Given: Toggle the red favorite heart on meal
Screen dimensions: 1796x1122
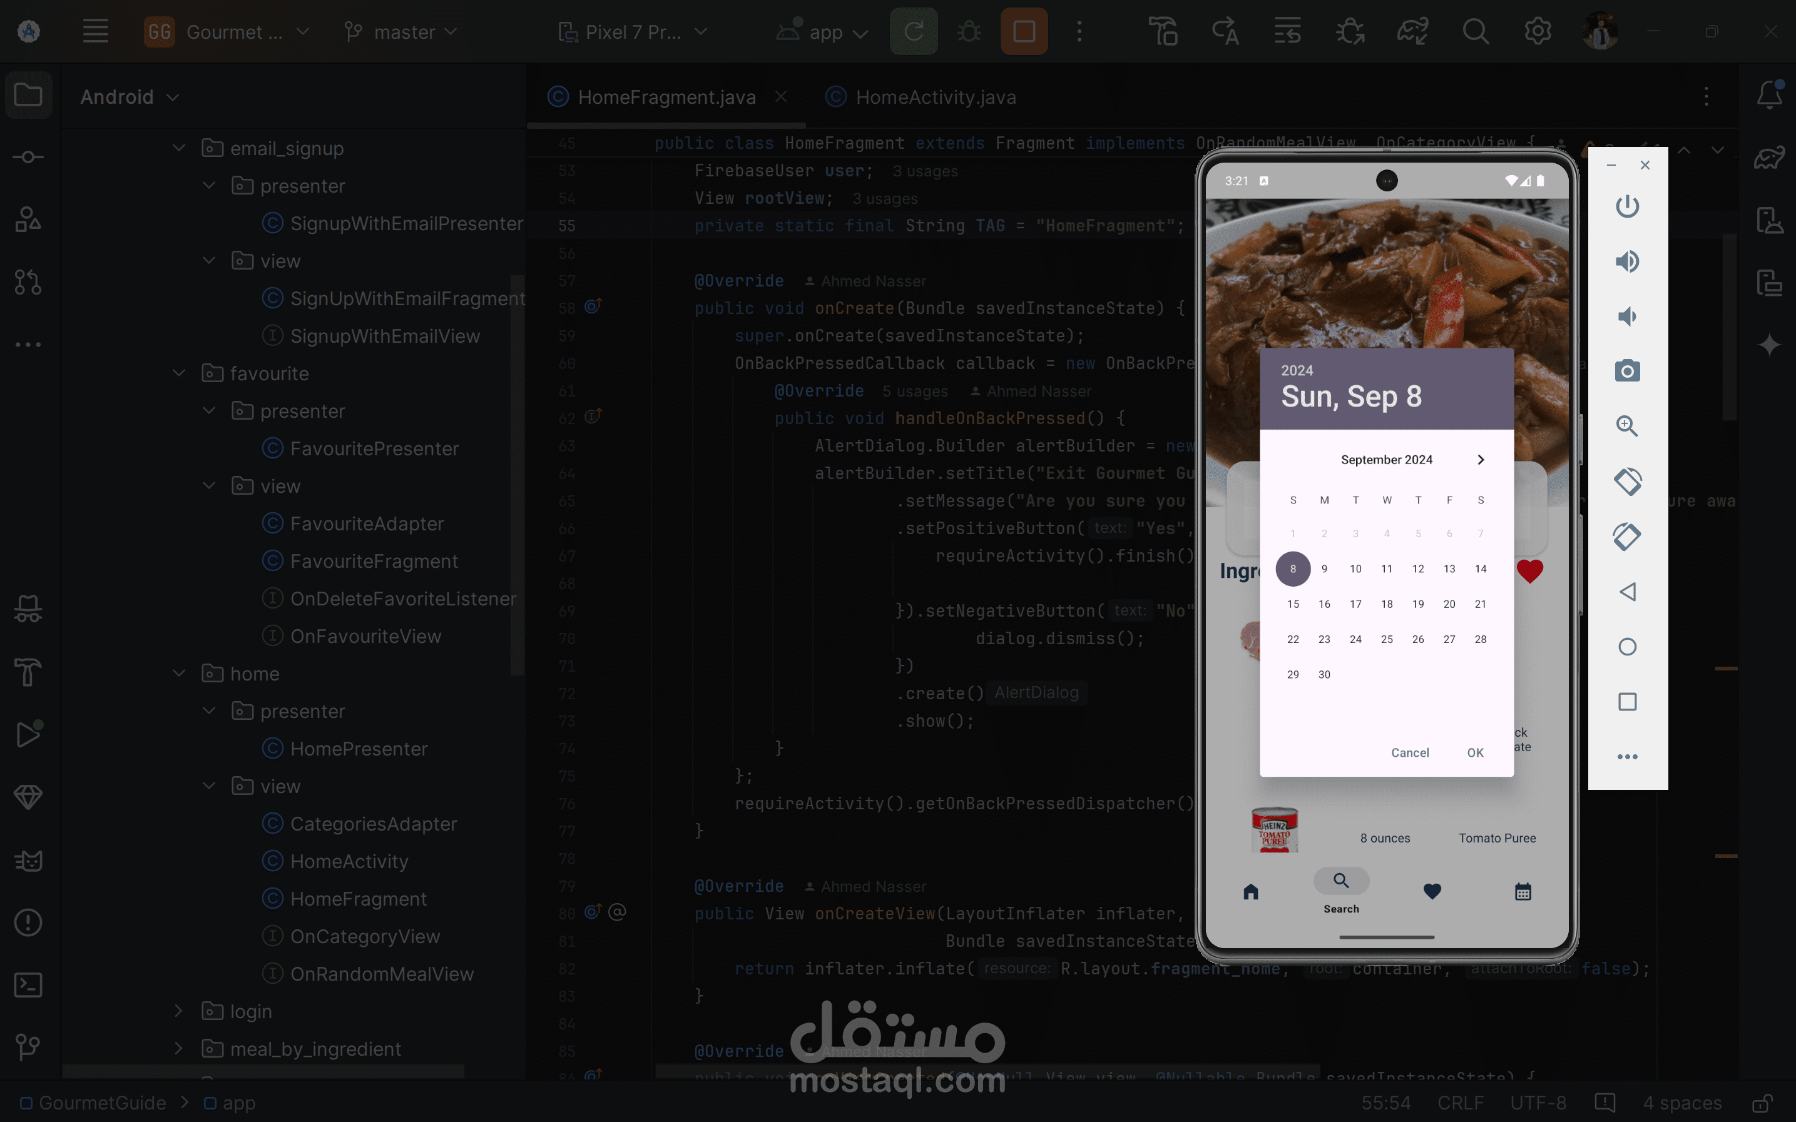Looking at the screenshot, I should point(1529,570).
